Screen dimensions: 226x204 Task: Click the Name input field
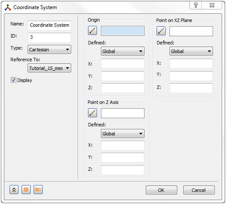[49, 25]
